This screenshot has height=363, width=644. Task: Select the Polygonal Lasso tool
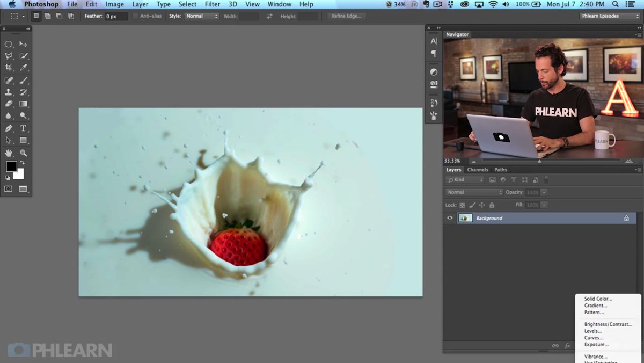point(9,56)
